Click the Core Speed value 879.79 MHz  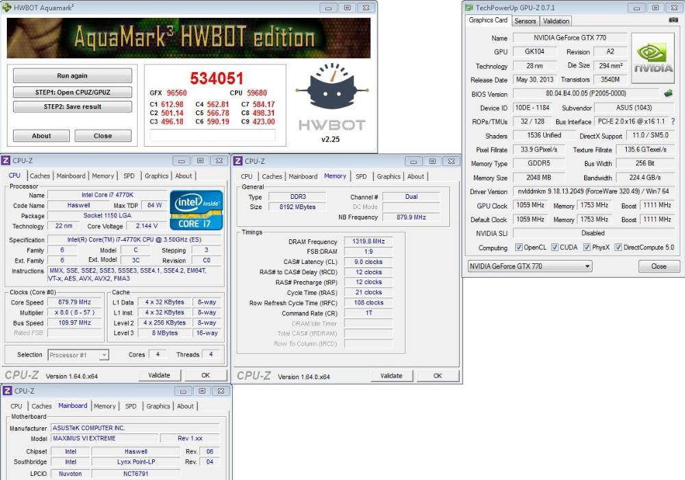pyautogui.click(x=74, y=302)
